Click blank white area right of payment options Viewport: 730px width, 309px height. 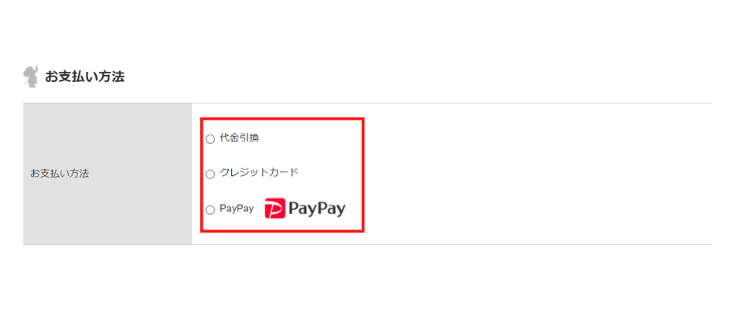[x=535, y=174]
